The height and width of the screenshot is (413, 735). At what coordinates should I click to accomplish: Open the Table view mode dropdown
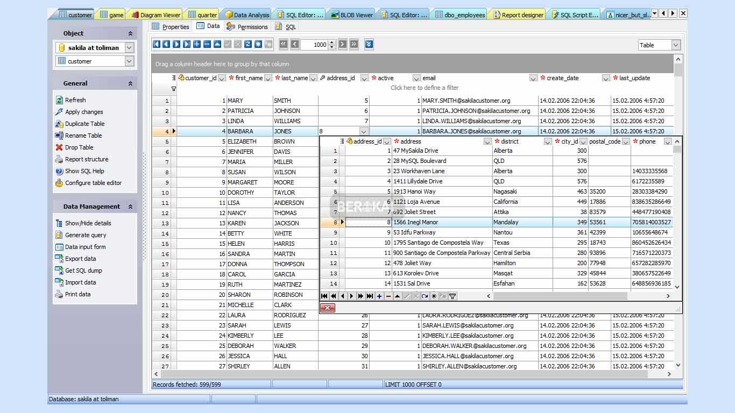676,45
